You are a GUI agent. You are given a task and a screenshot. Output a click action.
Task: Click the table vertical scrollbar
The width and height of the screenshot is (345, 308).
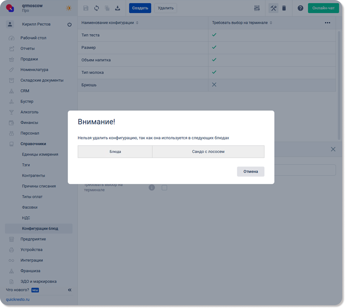coord(339,85)
